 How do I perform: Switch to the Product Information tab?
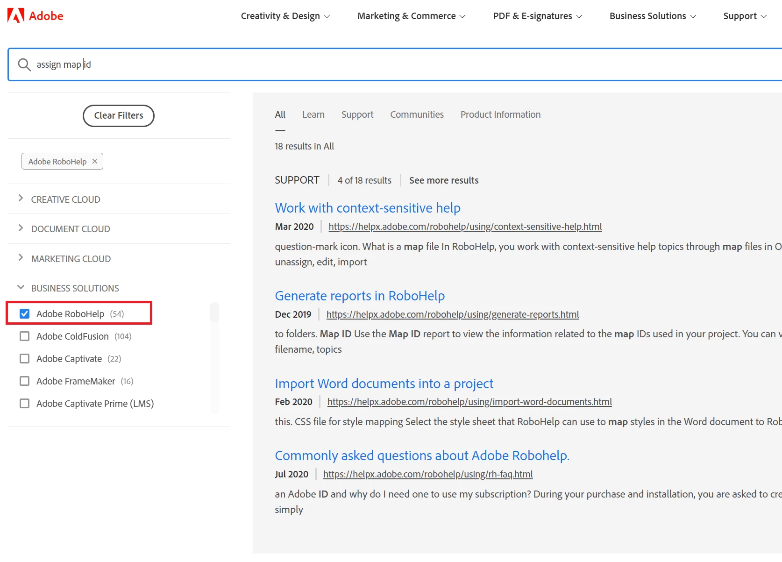[500, 114]
